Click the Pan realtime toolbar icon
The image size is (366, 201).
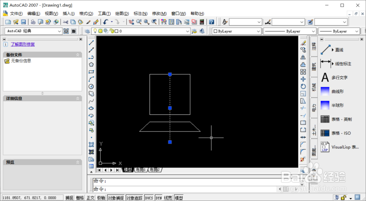(131, 22)
